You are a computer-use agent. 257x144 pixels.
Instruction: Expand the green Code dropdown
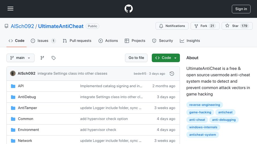166,58
